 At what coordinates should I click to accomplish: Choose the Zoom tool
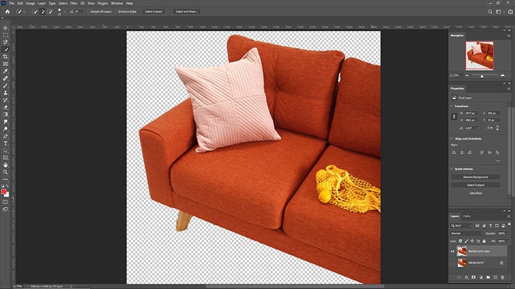pyautogui.click(x=6, y=171)
